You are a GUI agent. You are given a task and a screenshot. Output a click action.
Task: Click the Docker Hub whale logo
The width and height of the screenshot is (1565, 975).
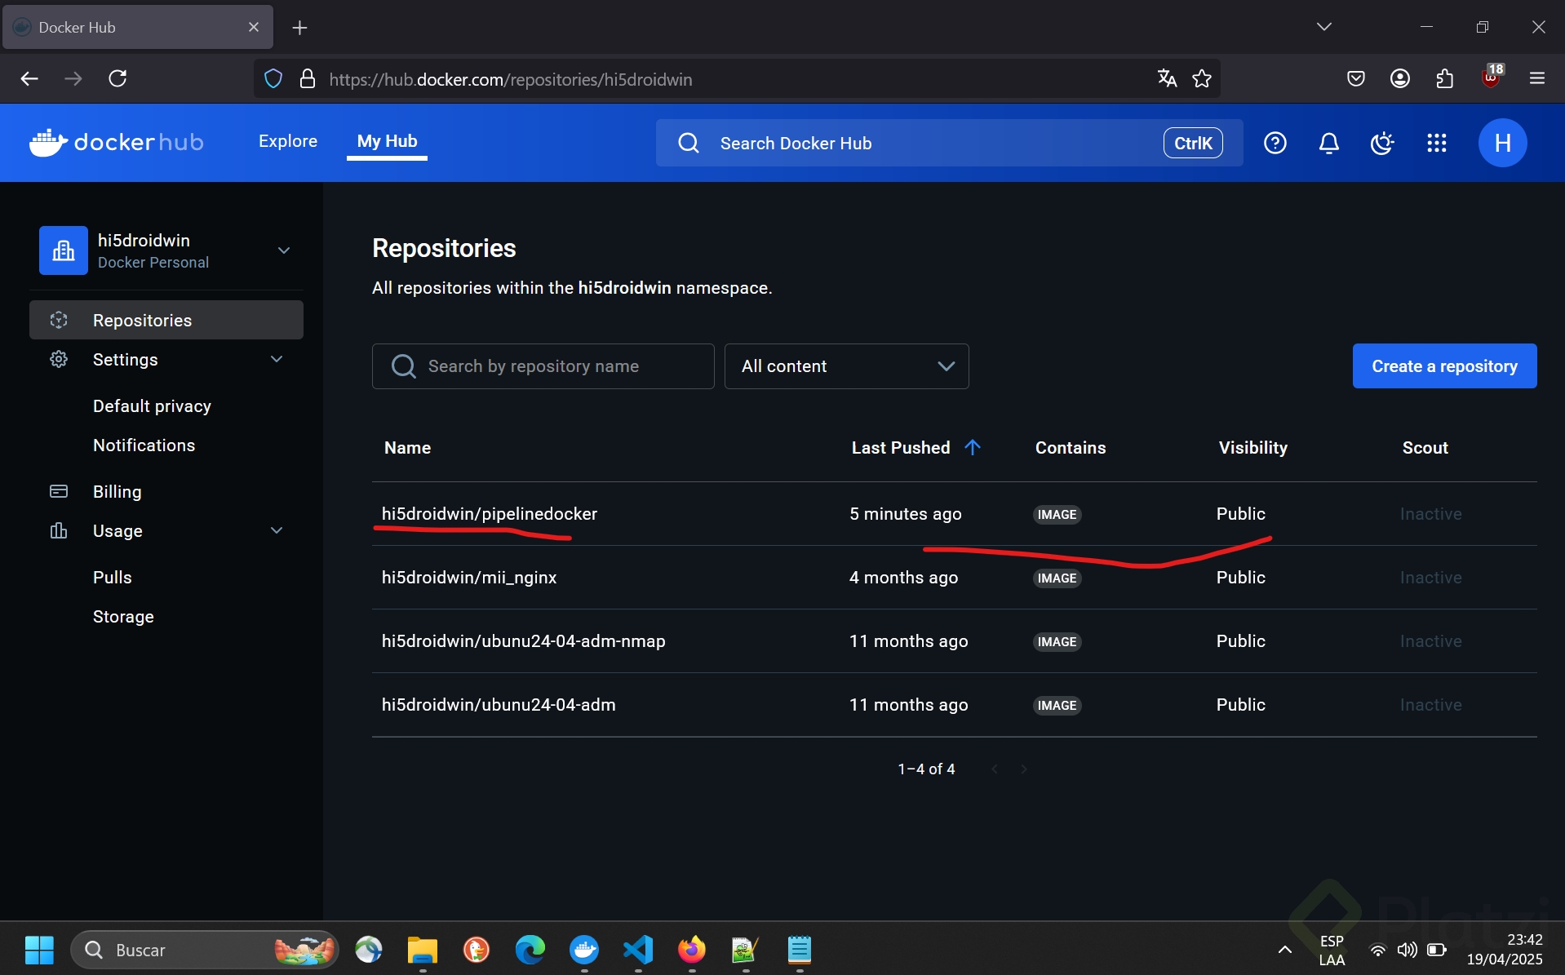coord(116,142)
